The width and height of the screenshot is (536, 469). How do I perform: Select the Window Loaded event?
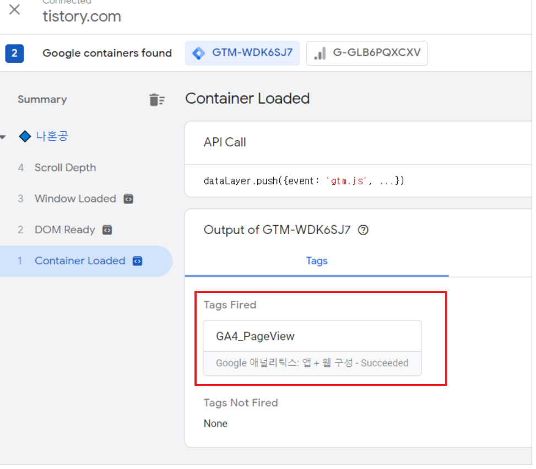point(75,199)
